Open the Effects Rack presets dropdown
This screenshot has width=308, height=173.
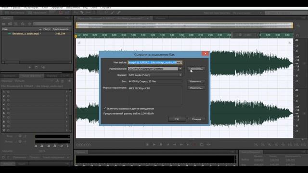coord(34,81)
